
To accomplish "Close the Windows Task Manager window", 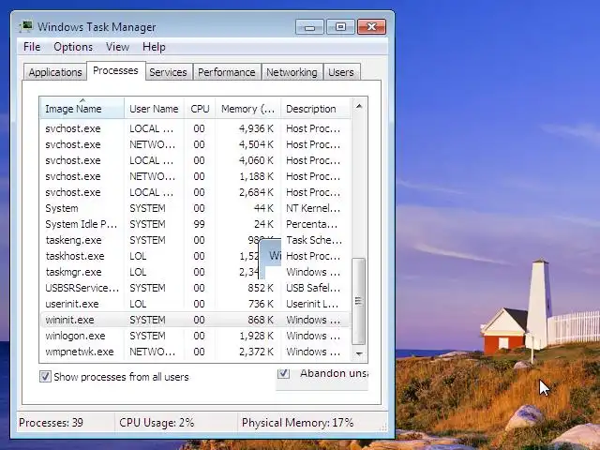I will (x=371, y=27).
